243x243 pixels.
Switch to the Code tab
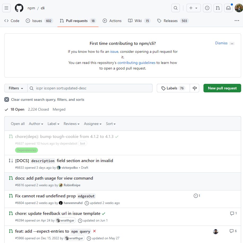coord(12,21)
